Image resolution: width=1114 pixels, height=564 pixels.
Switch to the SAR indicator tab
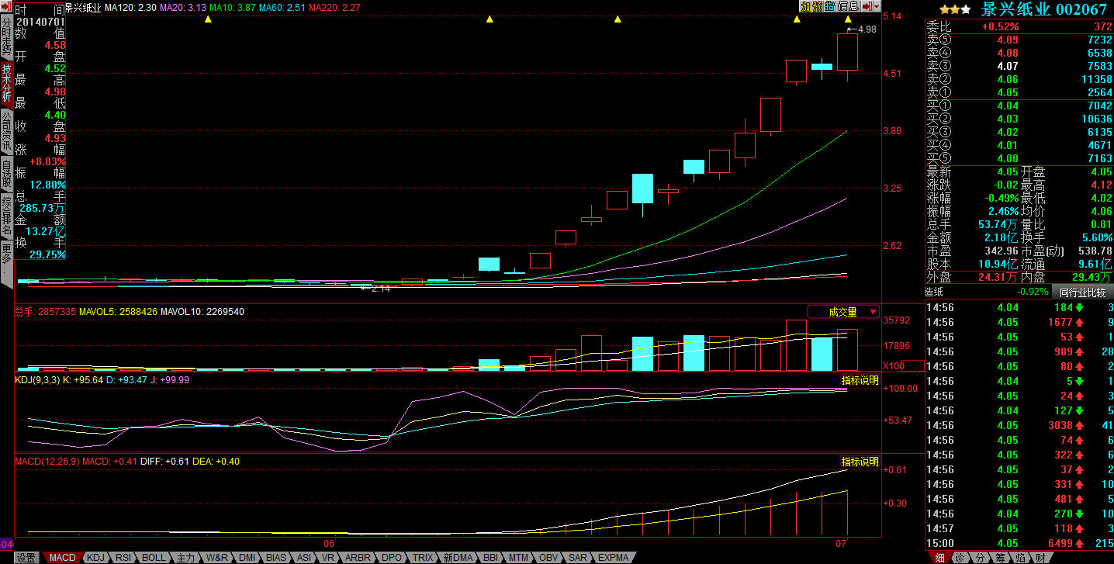578,558
